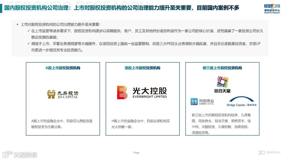Click the description starting A股上市的金融企业中

[x=62, y=124]
